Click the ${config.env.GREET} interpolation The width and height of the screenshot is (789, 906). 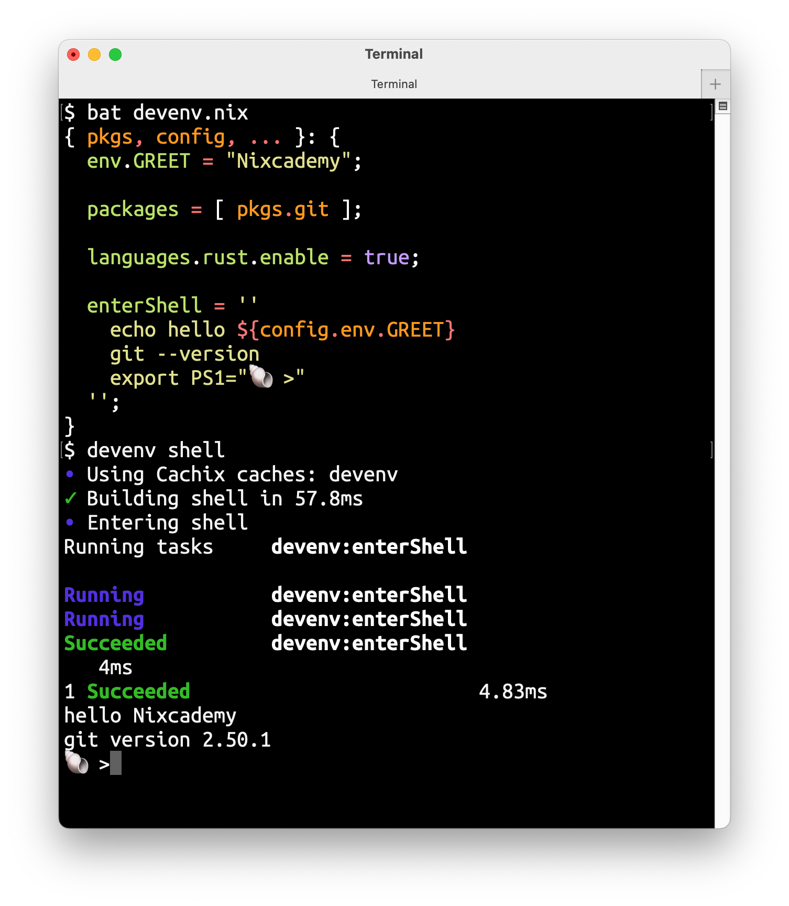click(x=346, y=330)
